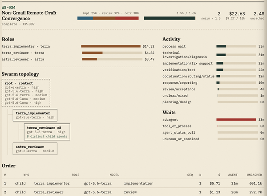Click the terra_implementer topology node
Viewport: 267px width, 196px height.
35,115
